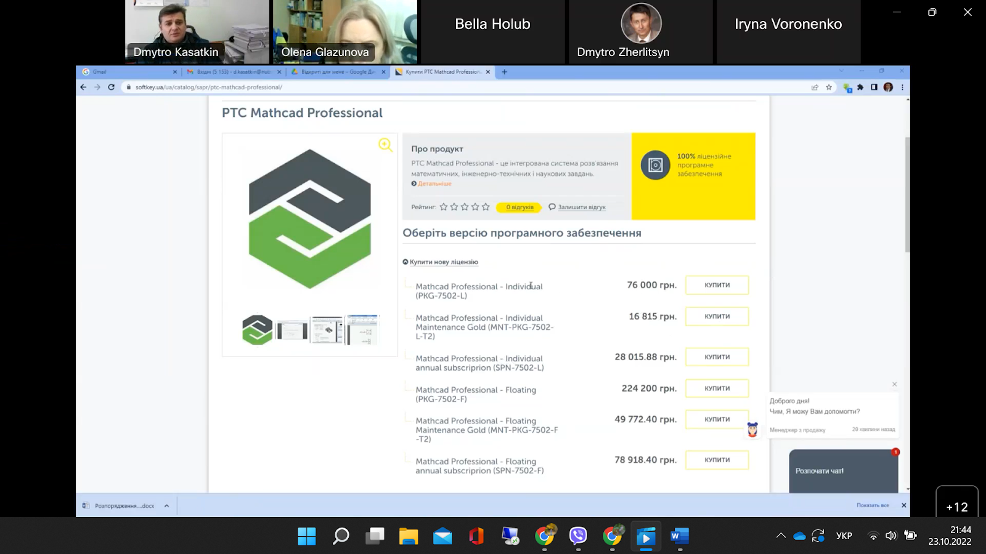Toggle the Chrome side panel icon
Screen dimensions: 986x554
[x=874, y=87]
